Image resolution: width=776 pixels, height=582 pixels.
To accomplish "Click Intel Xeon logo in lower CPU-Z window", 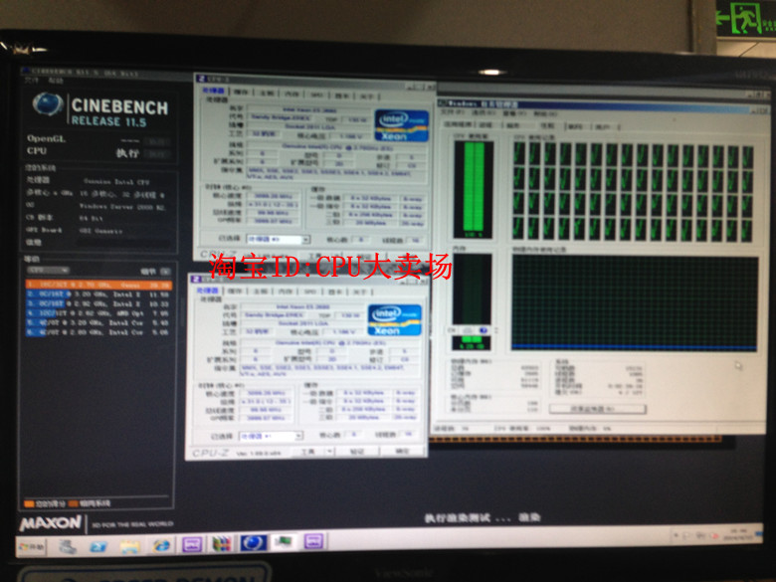I will (394, 320).
